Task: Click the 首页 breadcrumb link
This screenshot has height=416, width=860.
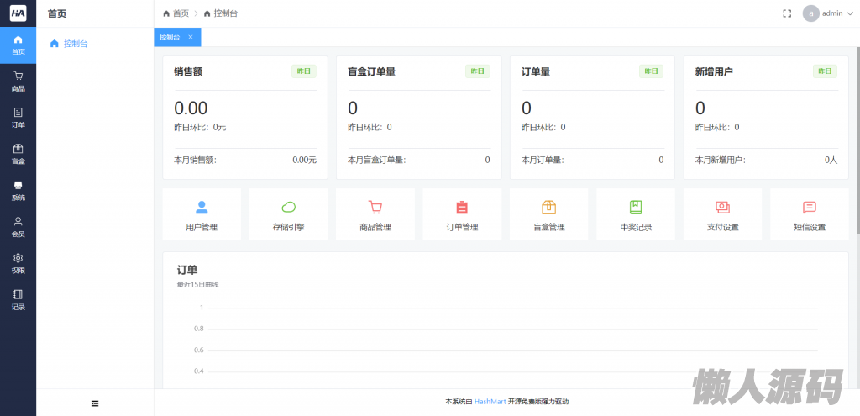Action: tap(176, 13)
